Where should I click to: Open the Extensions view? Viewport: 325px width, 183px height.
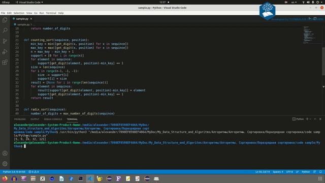[5, 62]
